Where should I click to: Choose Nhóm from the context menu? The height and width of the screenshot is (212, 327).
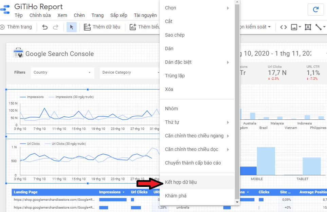point(197,109)
